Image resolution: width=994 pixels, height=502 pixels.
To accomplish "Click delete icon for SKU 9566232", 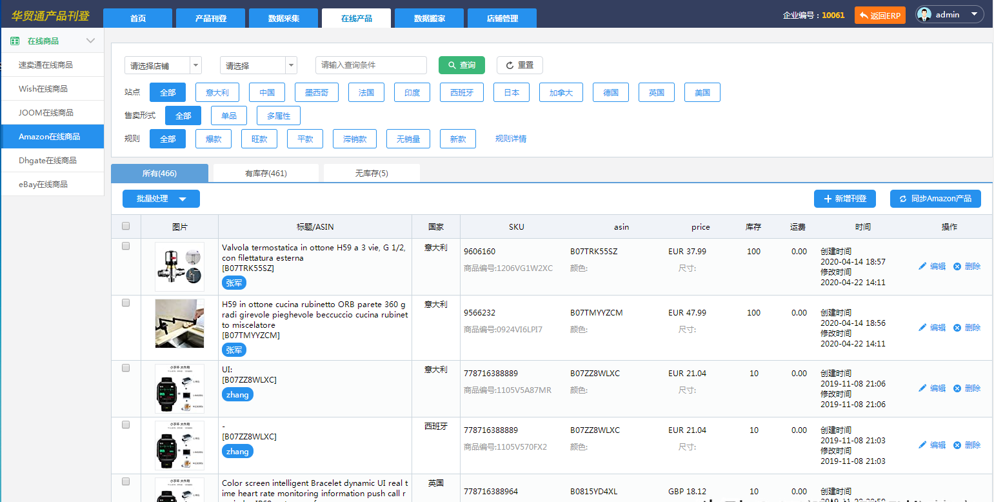I will (x=957, y=328).
